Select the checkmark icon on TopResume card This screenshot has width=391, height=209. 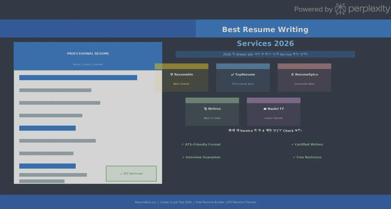coord(232,74)
